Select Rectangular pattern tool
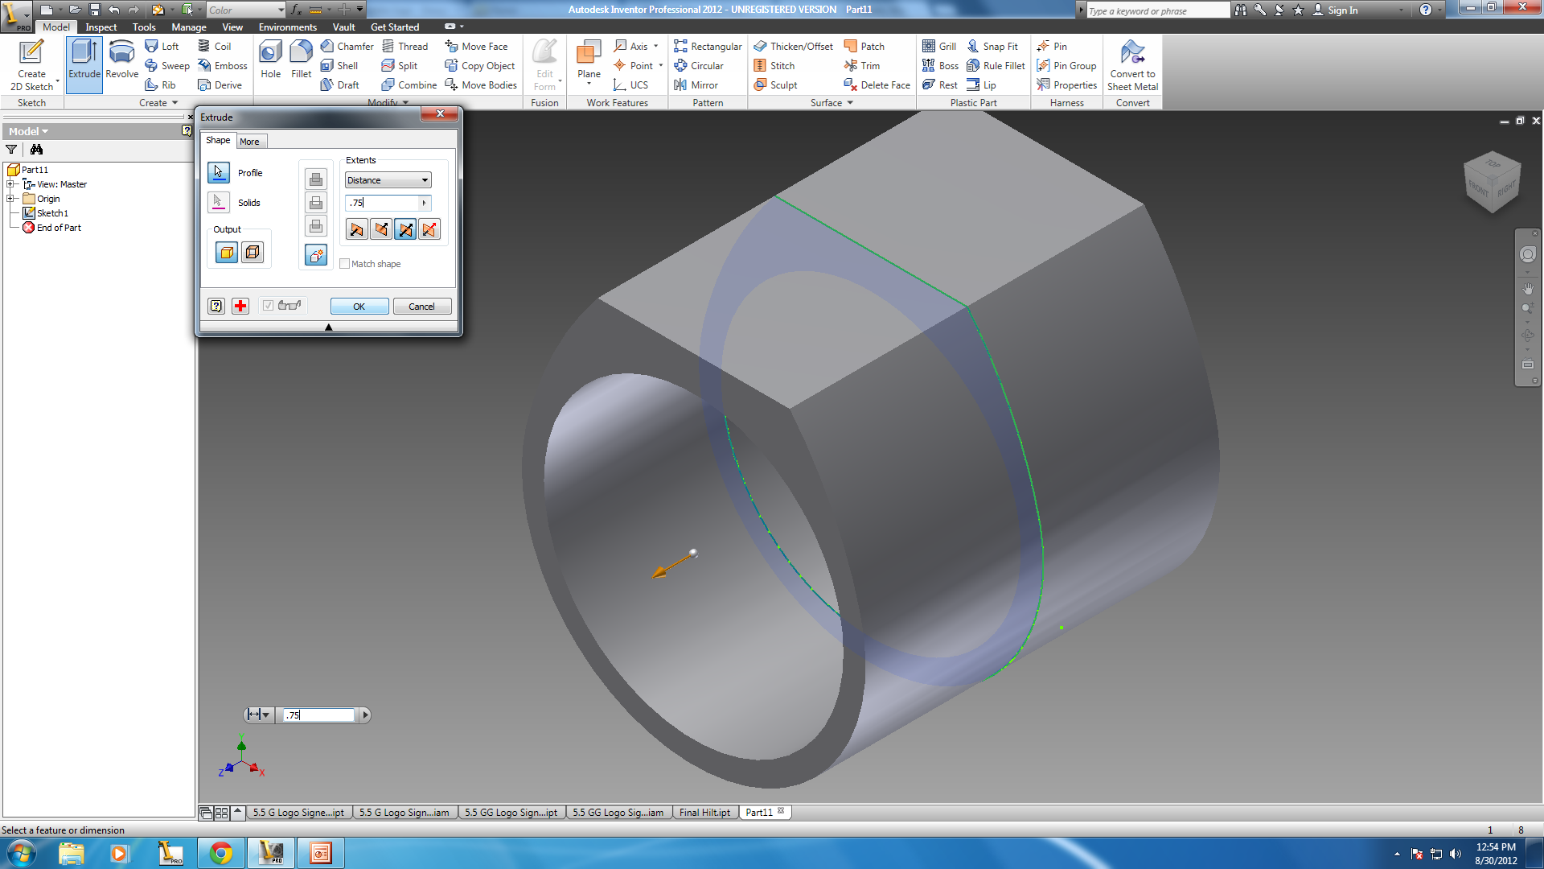 click(x=708, y=46)
